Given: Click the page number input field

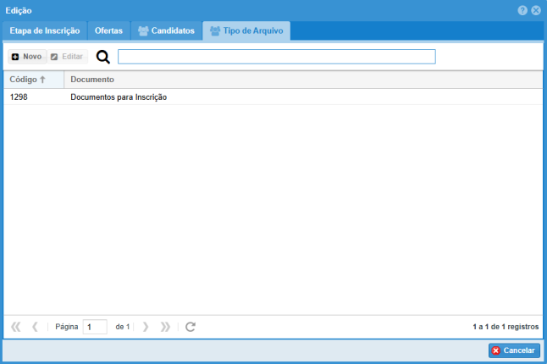Looking at the screenshot, I should 95,326.
